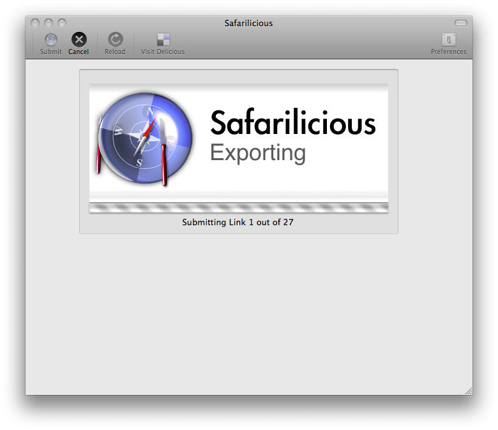This screenshot has height=430, width=498.
Task: Close the Safarilicious window
Action: click(x=35, y=23)
